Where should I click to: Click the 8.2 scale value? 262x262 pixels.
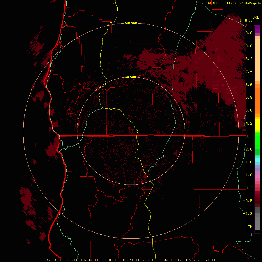[x=249, y=59]
